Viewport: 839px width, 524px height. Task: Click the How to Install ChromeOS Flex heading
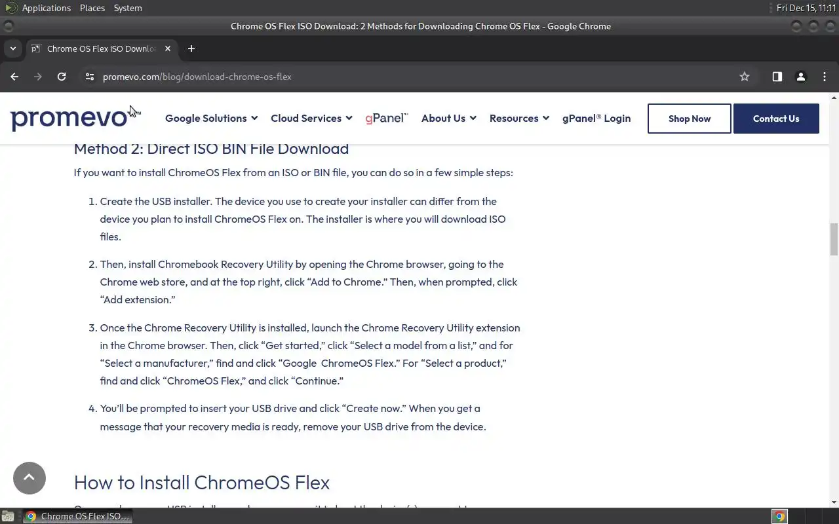202,483
